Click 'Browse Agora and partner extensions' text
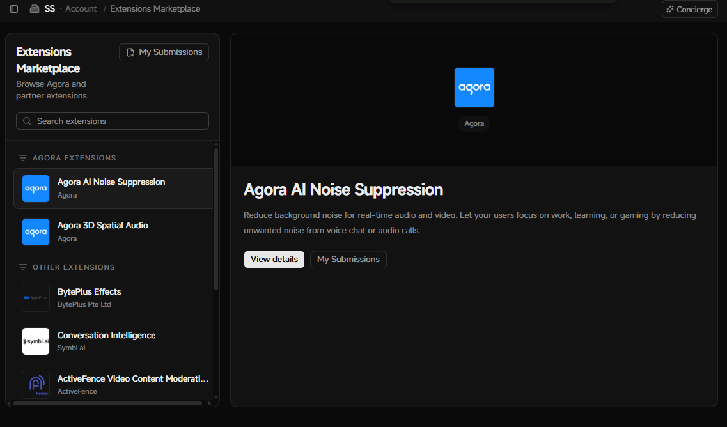Screen dimensions: 727x427 52,90
